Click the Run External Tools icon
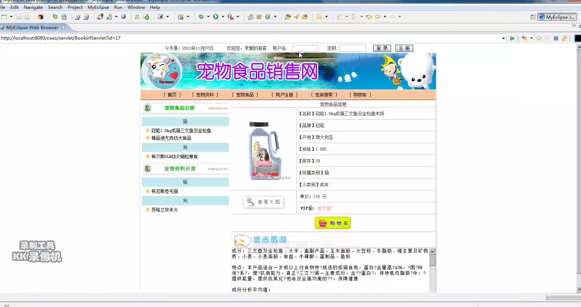The height and width of the screenshot is (307, 581). pos(231,17)
